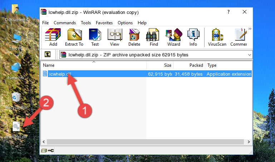Click the Extract To toolbar icon
Viewport: 275px width, 162px height.
[74, 37]
